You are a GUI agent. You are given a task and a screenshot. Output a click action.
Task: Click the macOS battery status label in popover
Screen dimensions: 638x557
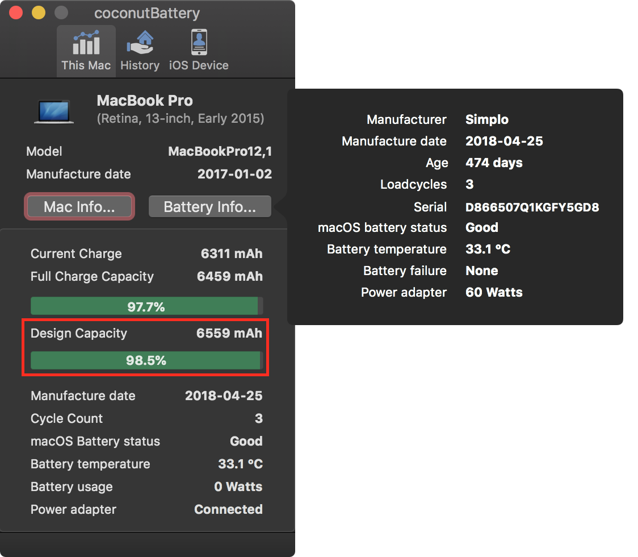pyautogui.click(x=383, y=227)
